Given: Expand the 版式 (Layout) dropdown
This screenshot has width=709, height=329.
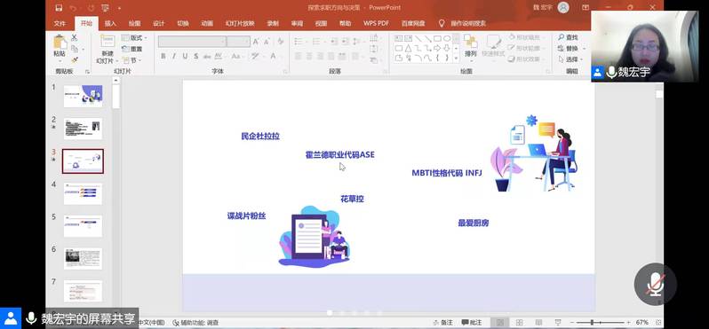Looking at the screenshot, I should (135, 38).
